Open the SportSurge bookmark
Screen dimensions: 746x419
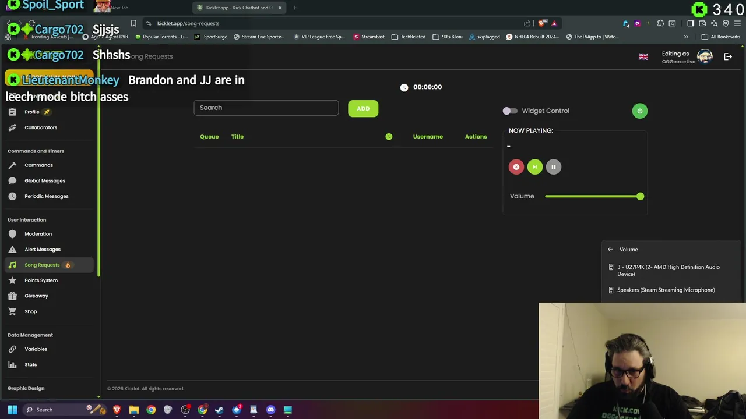210,37
